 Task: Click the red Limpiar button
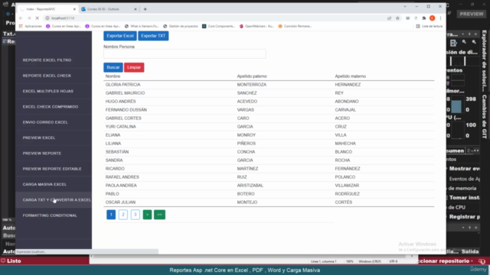134,67
